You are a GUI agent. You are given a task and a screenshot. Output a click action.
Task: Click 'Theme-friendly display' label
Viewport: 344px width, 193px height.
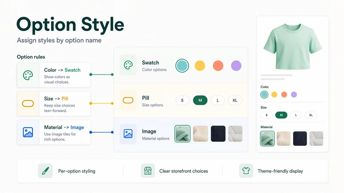click(x=280, y=171)
